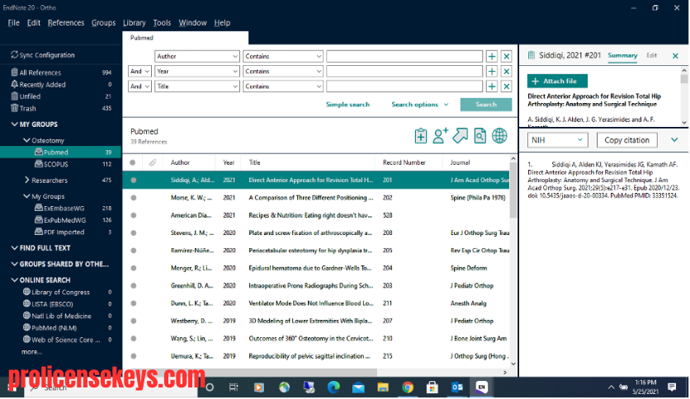Open the NIH citation style dropdown
This screenshot has width=690, height=399.
click(558, 140)
